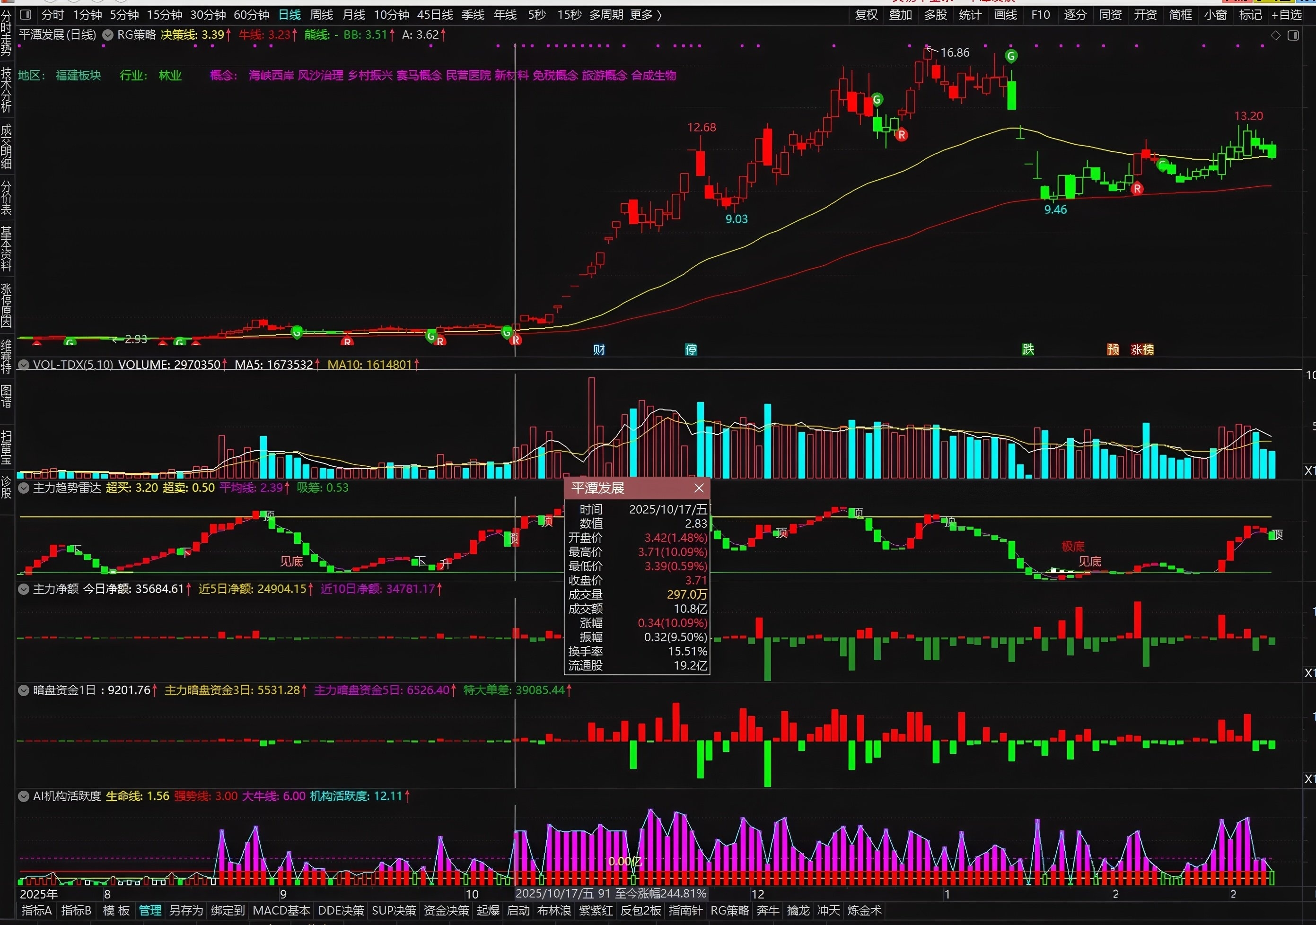The height and width of the screenshot is (925, 1316).
Task: Expand the VOL-TDX indicator dropdown
Action: pos(24,365)
